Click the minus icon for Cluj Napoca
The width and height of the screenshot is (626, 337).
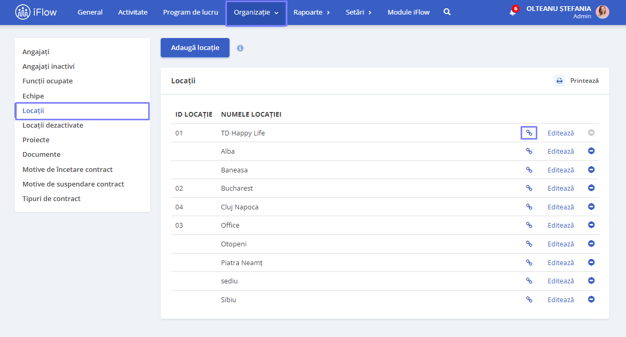[591, 207]
